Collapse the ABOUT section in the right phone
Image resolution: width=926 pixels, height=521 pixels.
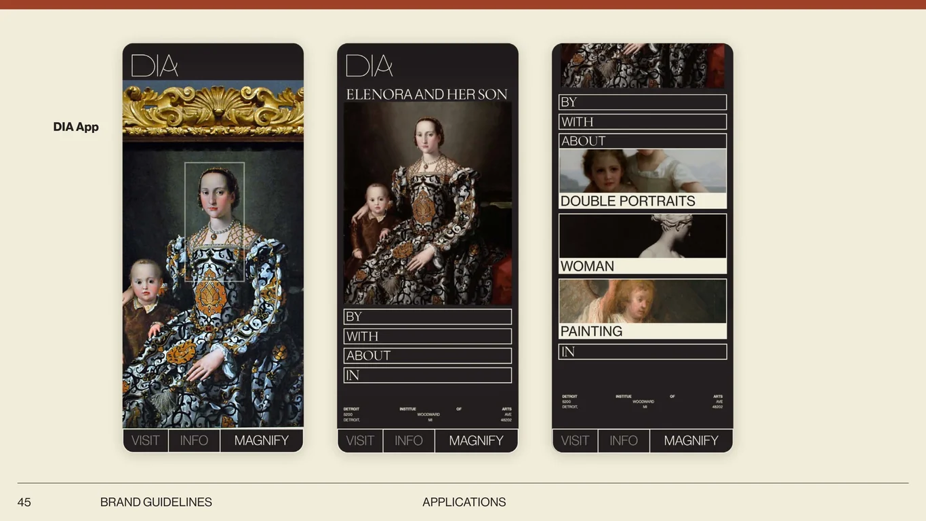click(x=643, y=141)
